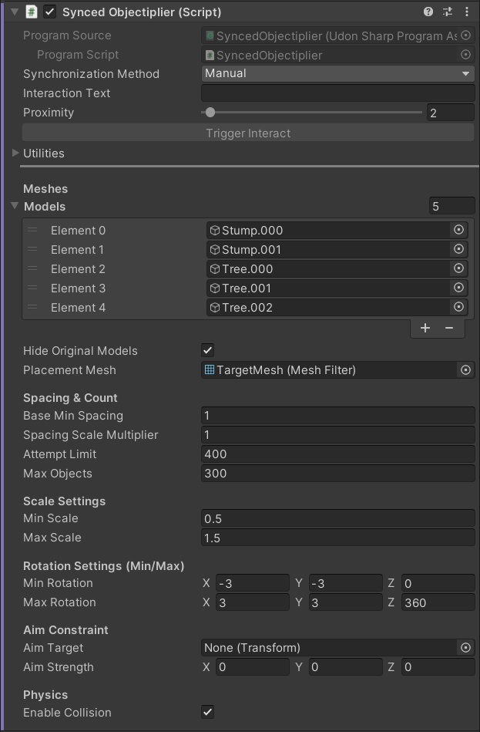Click object picker for Placement Mesh

465,370
